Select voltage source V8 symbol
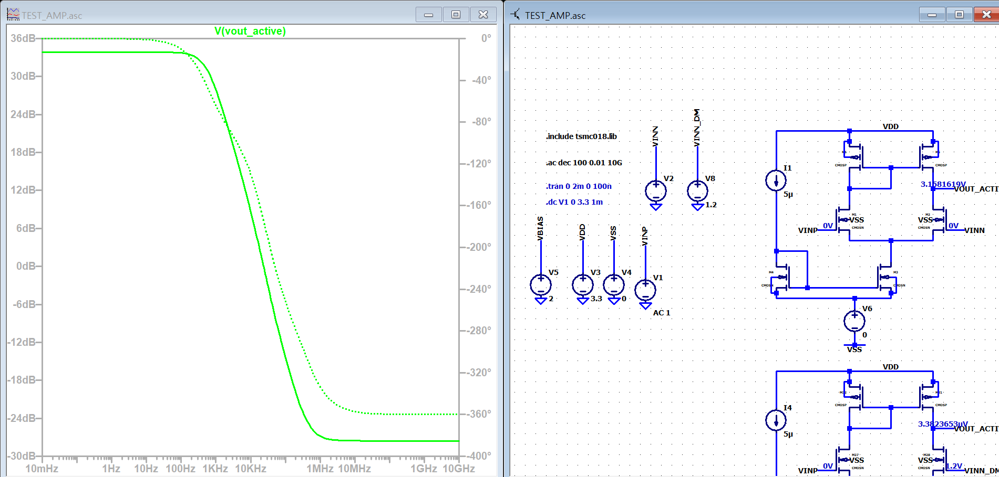Image resolution: width=999 pixels, height=477 pixels. click(x=697, y=191)
